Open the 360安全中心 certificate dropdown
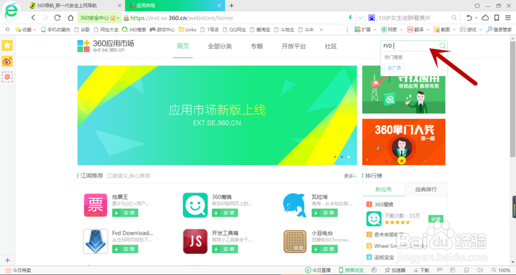516x275 pixels. (100, 18)
